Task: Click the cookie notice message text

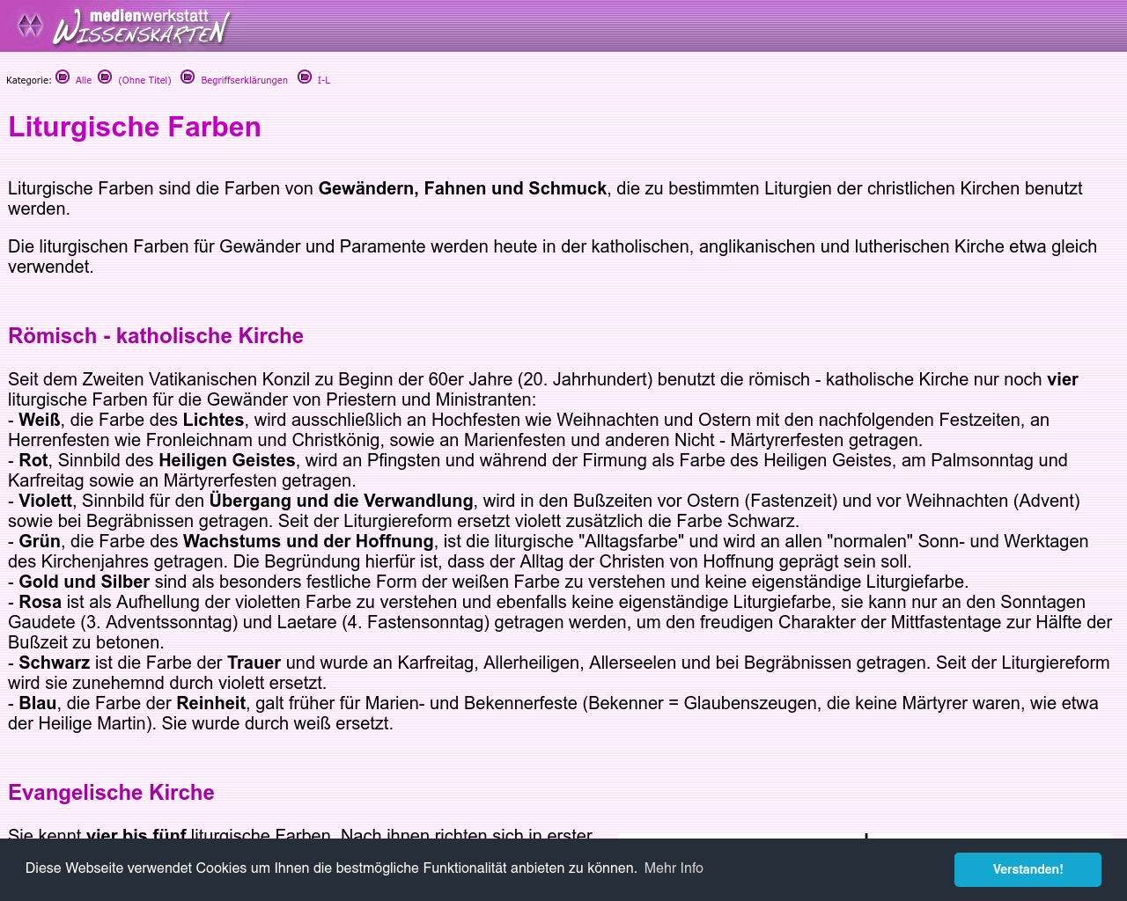Action: [331, 868]
